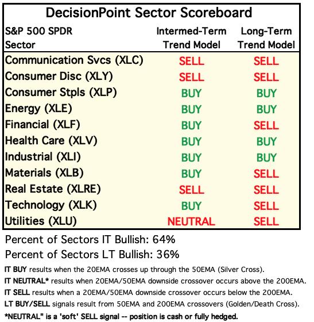Viewport: 314px width, 322px height.
Task: Click the Energy (XLE) sector name
Action: (38, 109)
